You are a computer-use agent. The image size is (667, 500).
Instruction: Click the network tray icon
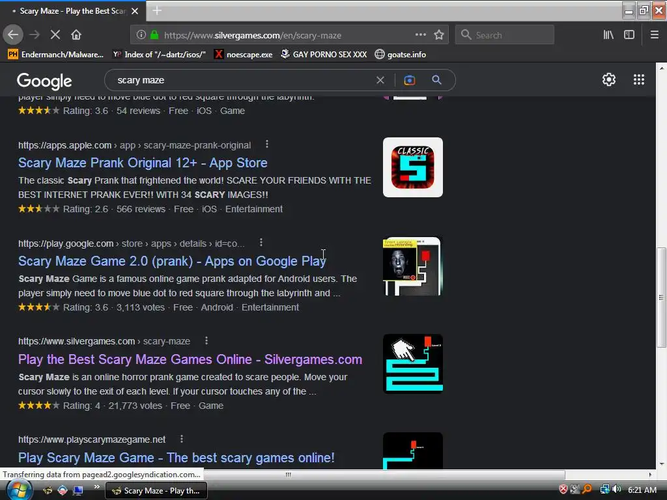(x=604, y=490)
